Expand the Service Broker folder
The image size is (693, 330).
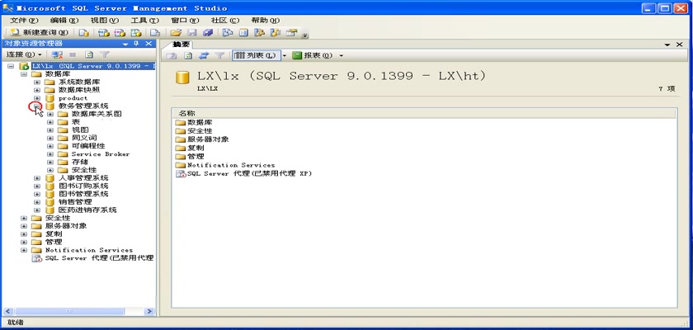[50, 154]
